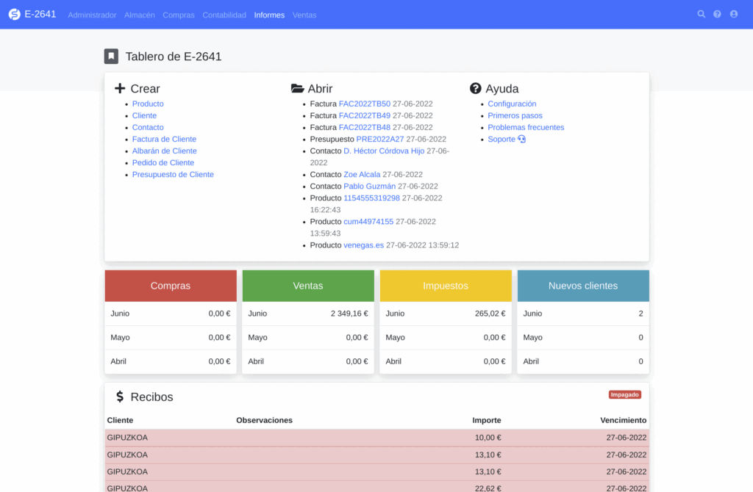Open the search magnifier icon

pyautogui.click(x=701, y=15)
